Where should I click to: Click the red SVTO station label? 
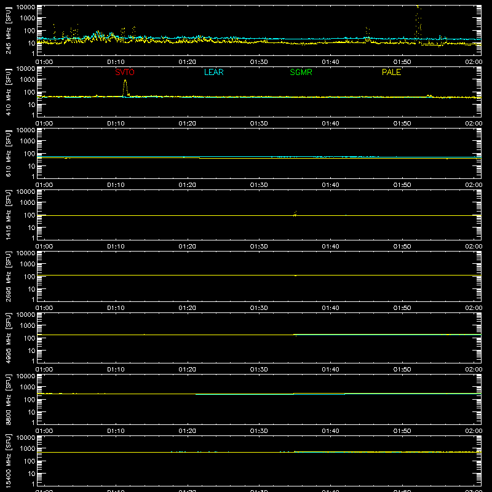(125, 72)
